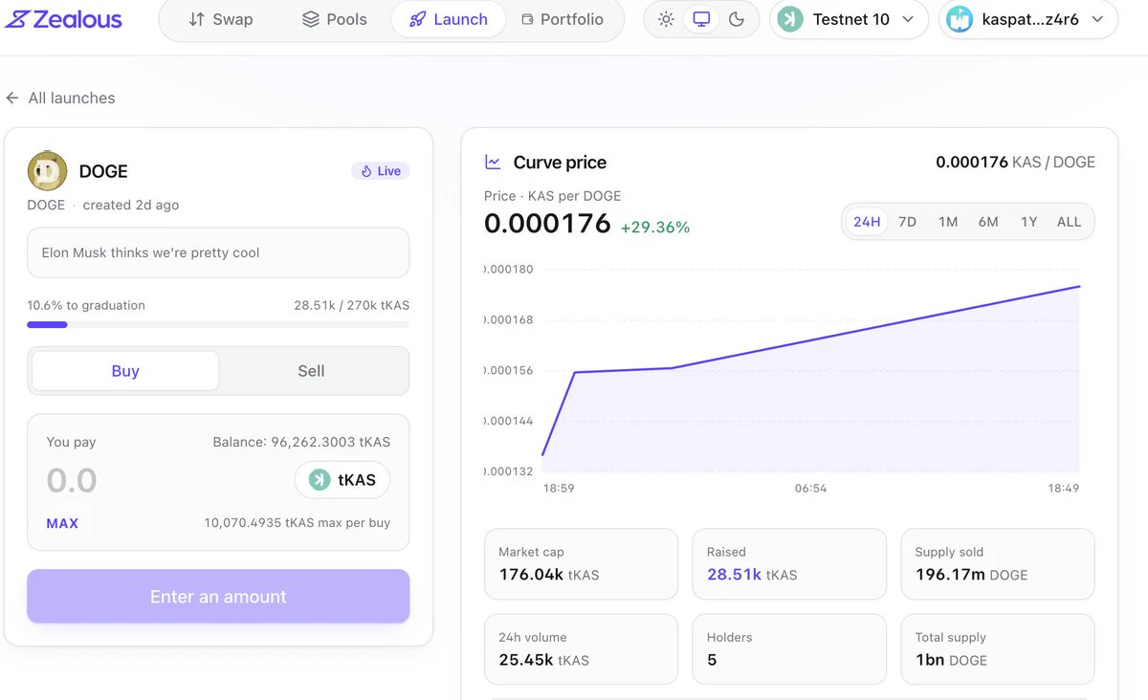
Task: Click the Holders 5 card
Action: 789,649
